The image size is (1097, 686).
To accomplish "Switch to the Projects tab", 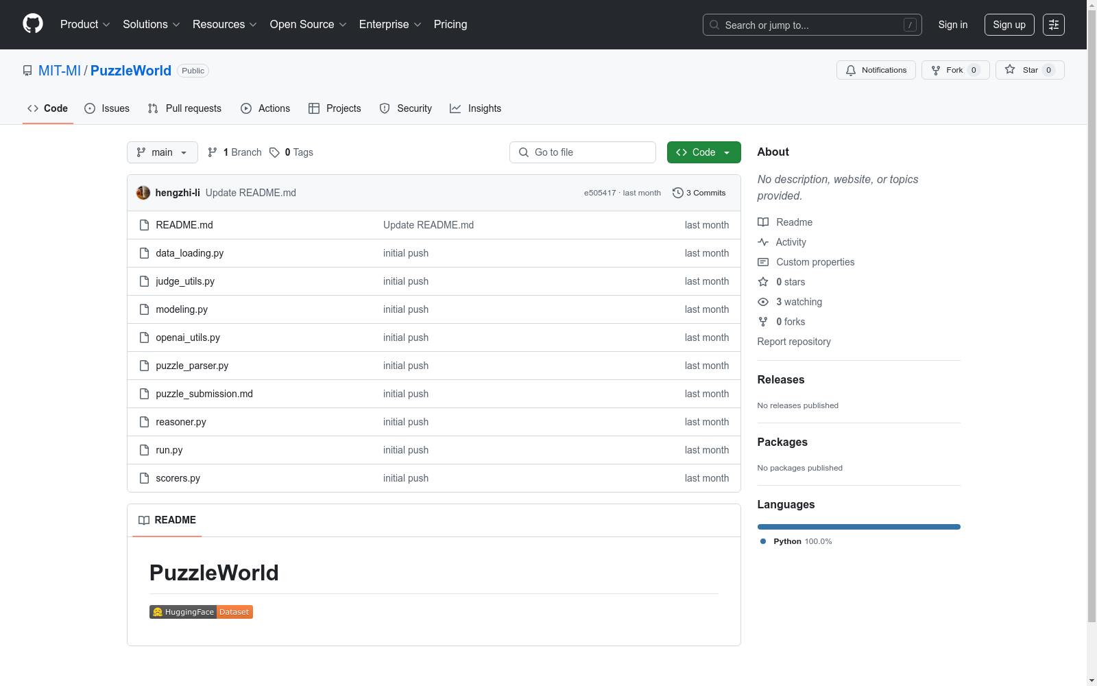I will [x=335, y=108].
